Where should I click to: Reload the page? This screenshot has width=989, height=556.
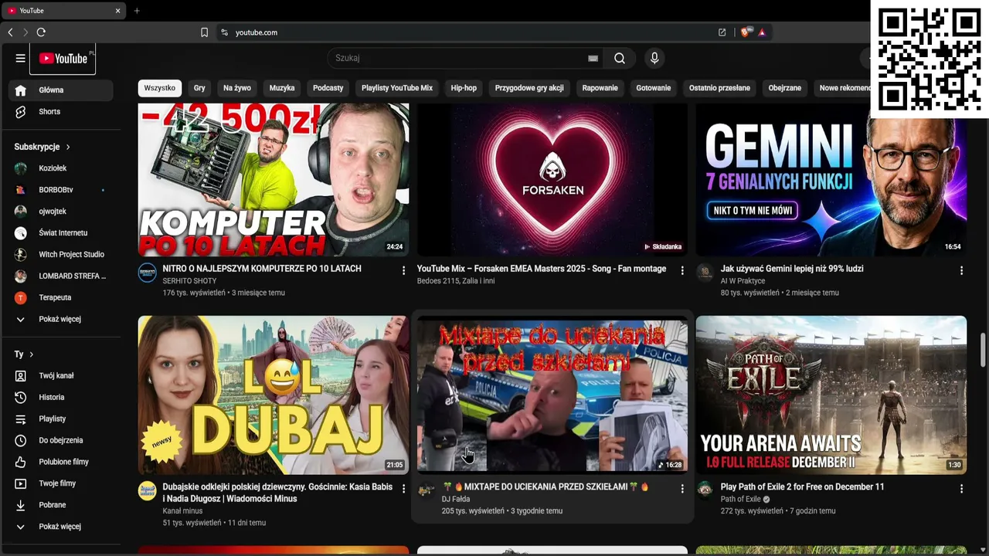[41, 32]
